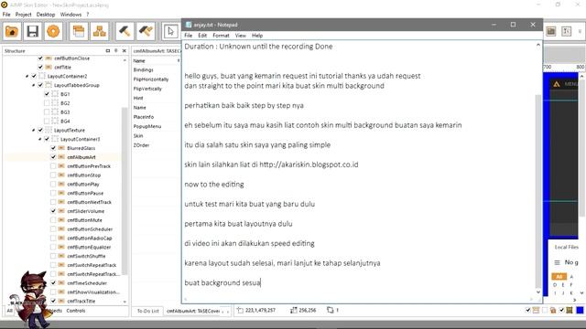Open project using the folder toolbar icon

[12, 31]
